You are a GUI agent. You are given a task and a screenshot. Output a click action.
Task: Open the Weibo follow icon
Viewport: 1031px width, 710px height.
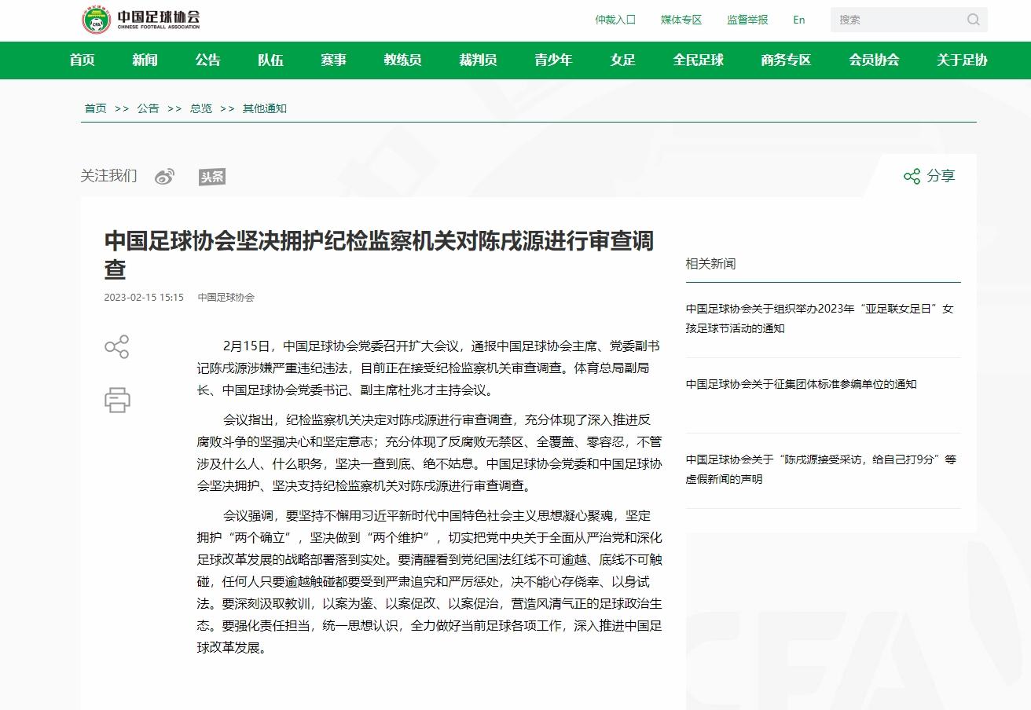(x=164, y=177)
